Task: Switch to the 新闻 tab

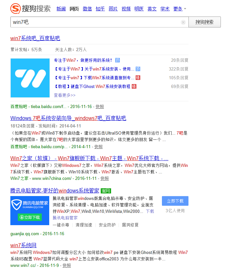Action: tap(61, 8)
